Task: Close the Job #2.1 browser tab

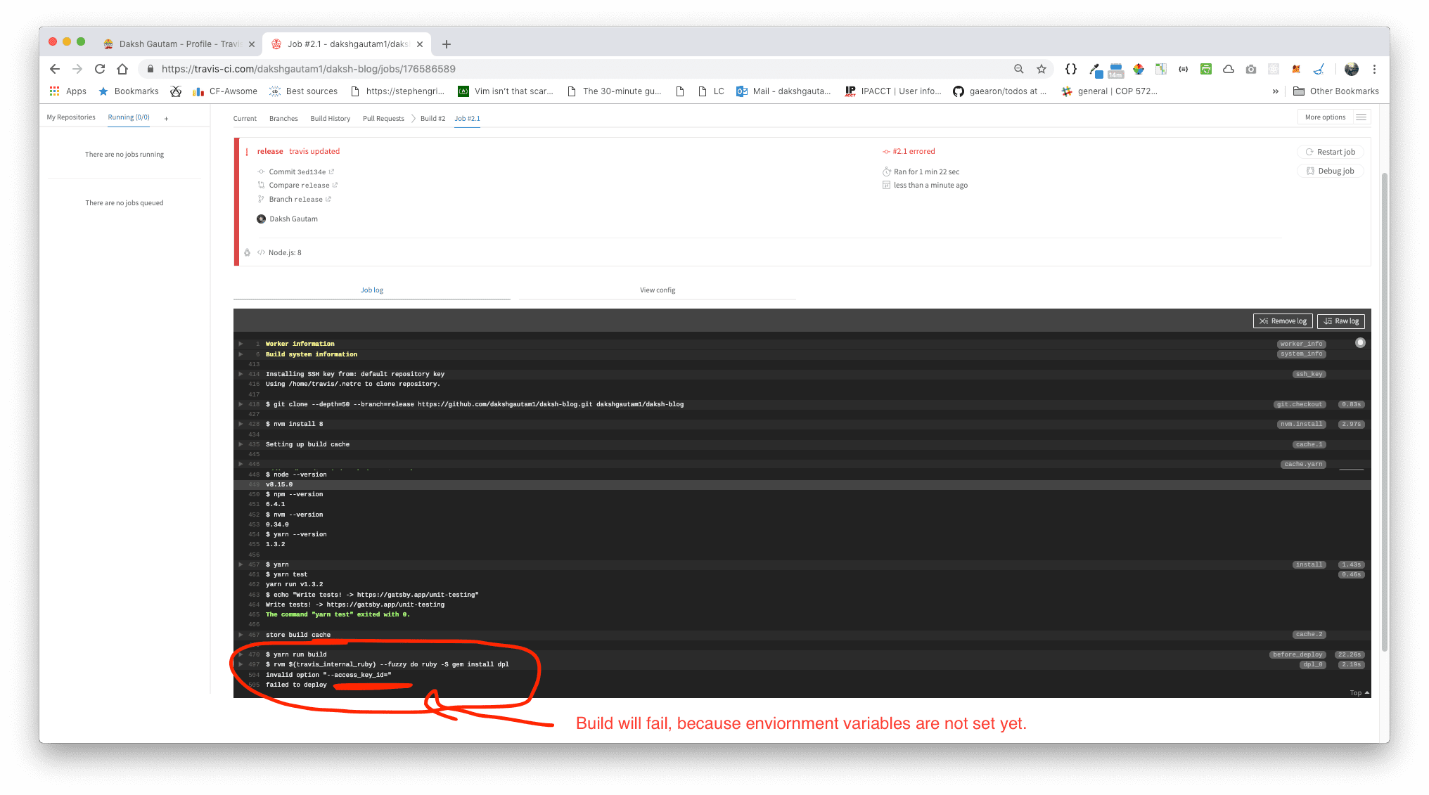Action: pos(420,44)
